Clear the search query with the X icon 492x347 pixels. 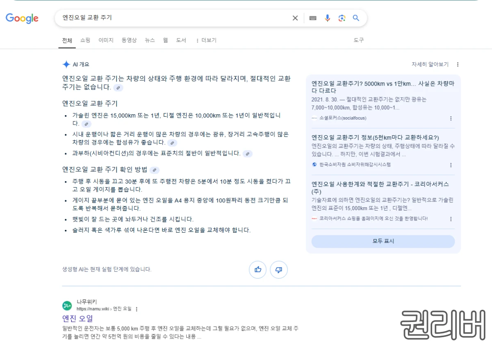[x=295, y=18]
